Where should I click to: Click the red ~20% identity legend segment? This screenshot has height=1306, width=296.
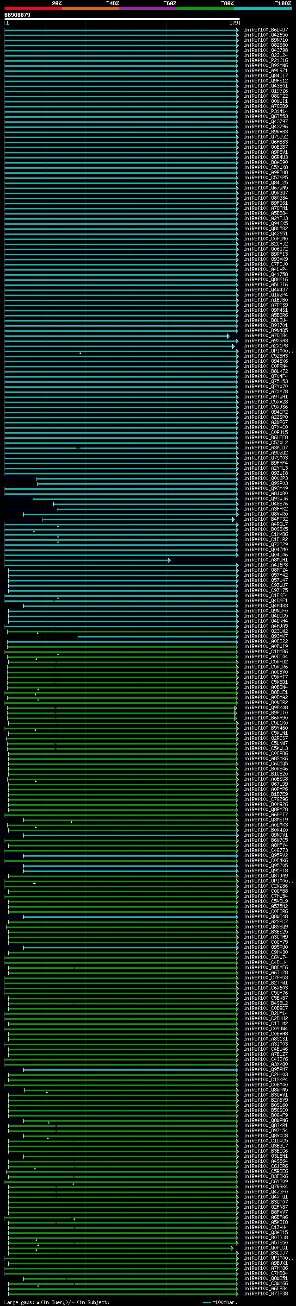33,8
